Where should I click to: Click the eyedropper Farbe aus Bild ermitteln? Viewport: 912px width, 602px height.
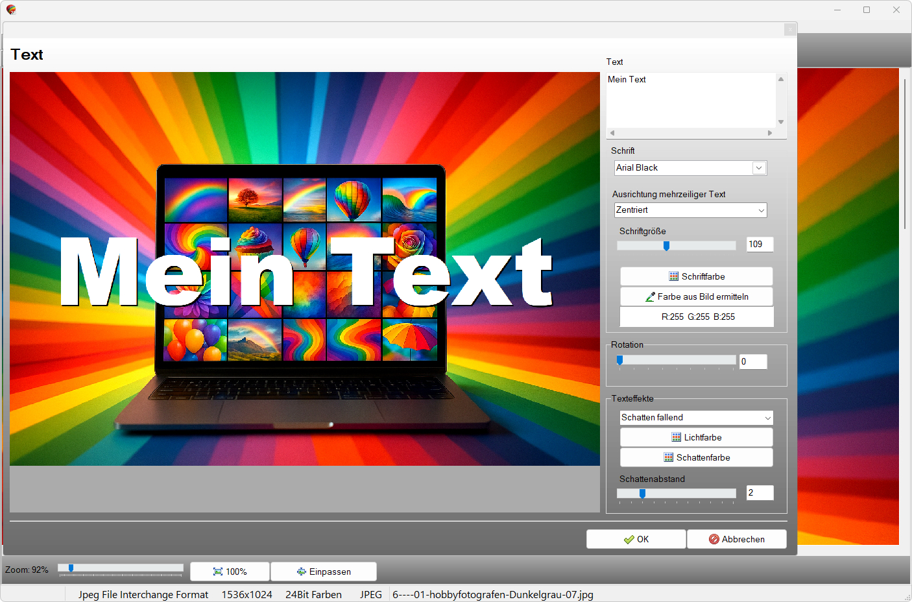(x=650, y=296)
